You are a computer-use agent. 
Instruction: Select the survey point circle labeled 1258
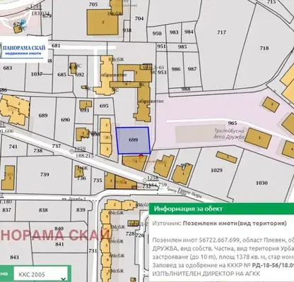(145, 180)
